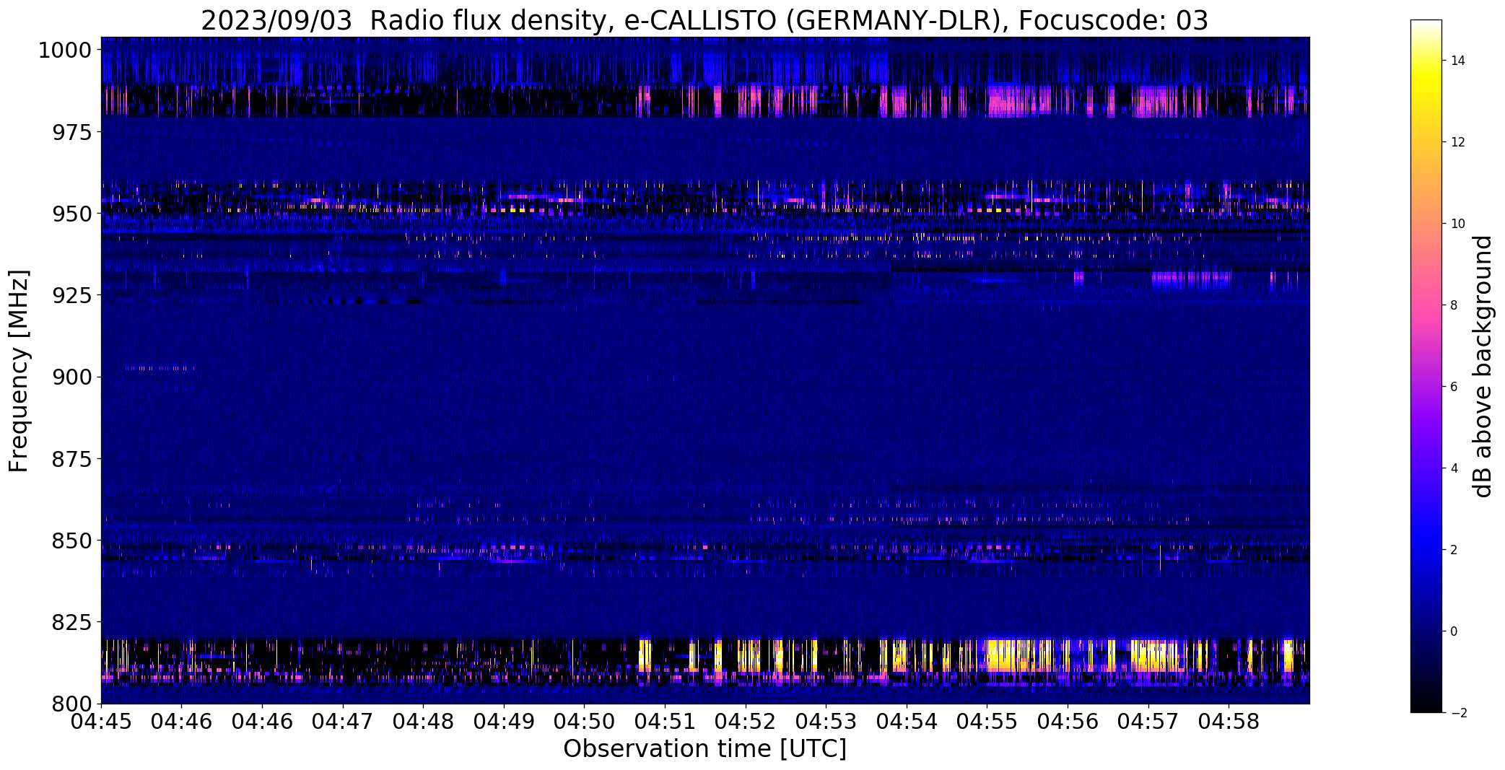Viewport: 1505px width, 770px height.
Task: Click the 925 frequency tick label
Action: pos(71,295)
